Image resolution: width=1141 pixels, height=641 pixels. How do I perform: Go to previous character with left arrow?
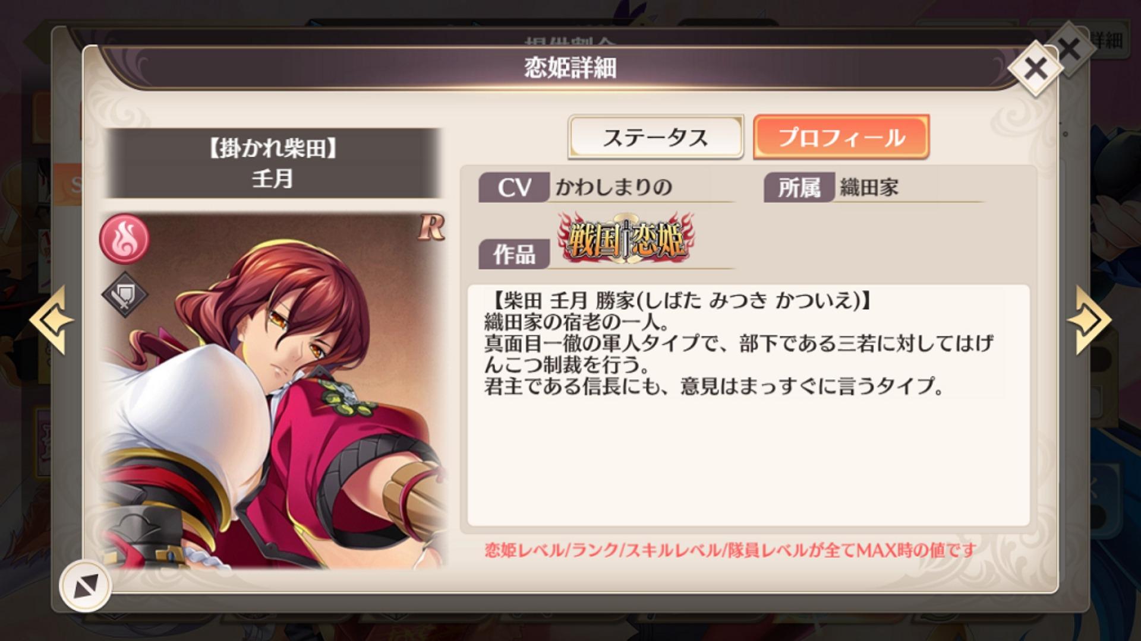click(x=52, y=320)
